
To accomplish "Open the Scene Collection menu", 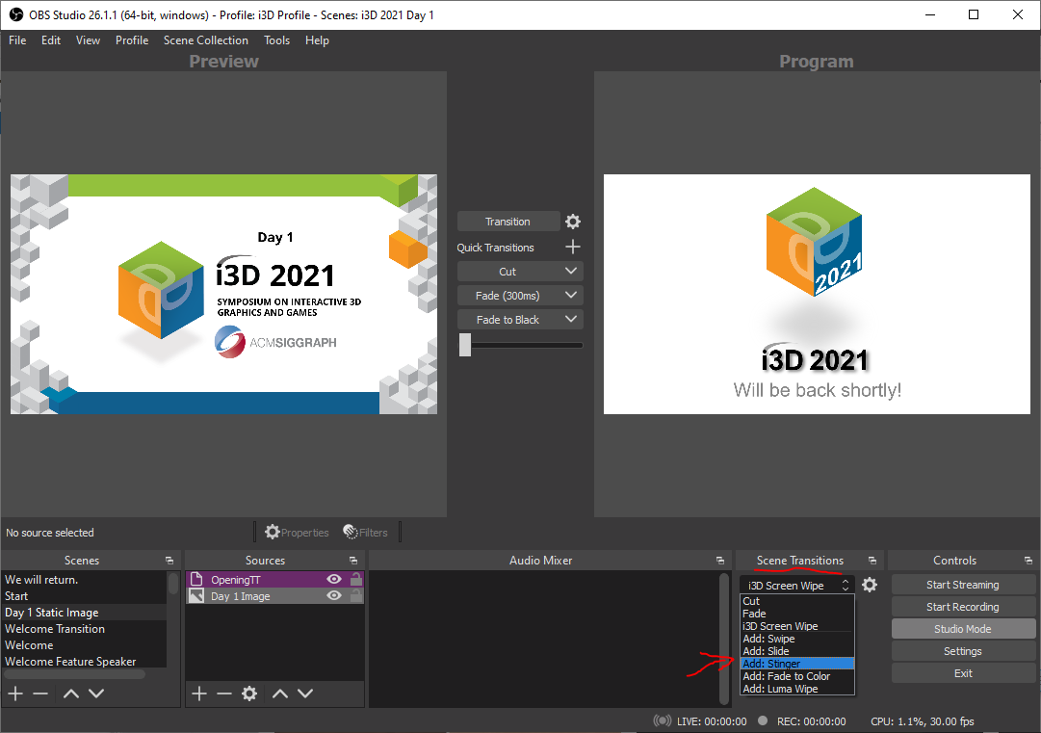I will (x=205, y=40).
